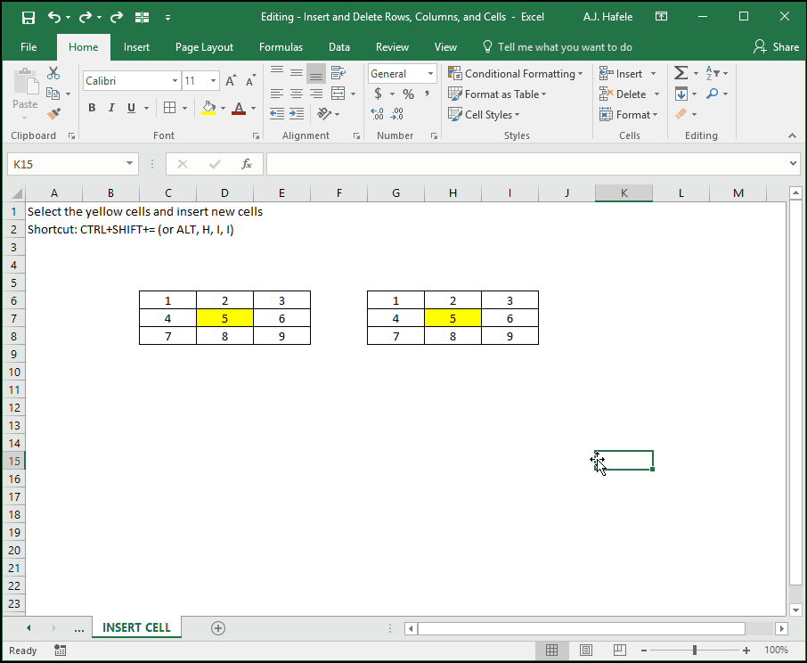Open the Calibri font name dropdown
Screen dimensions: 807x663
[175, 81]
